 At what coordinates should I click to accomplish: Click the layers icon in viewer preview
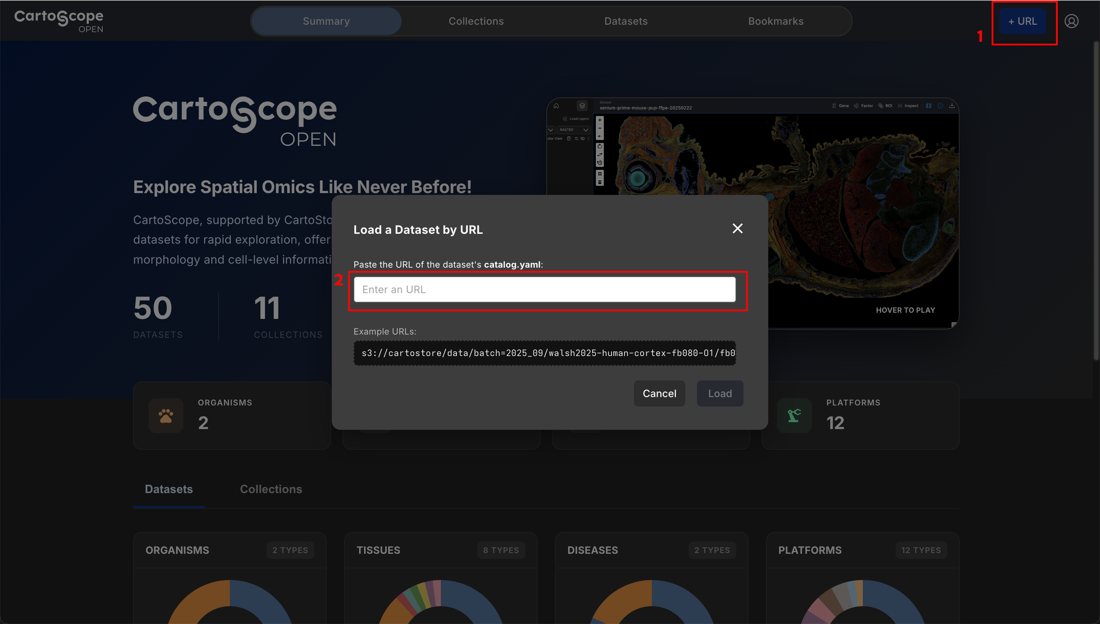pyautogui.click(x=582, y=106)
